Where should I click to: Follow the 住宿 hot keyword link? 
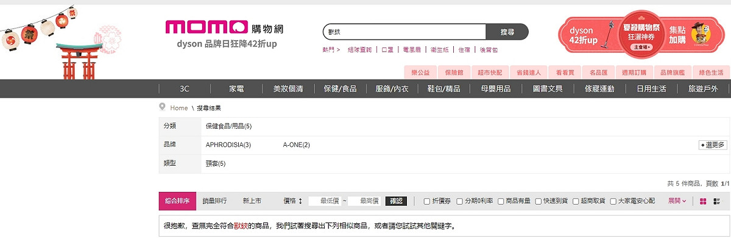click(464, 50)
